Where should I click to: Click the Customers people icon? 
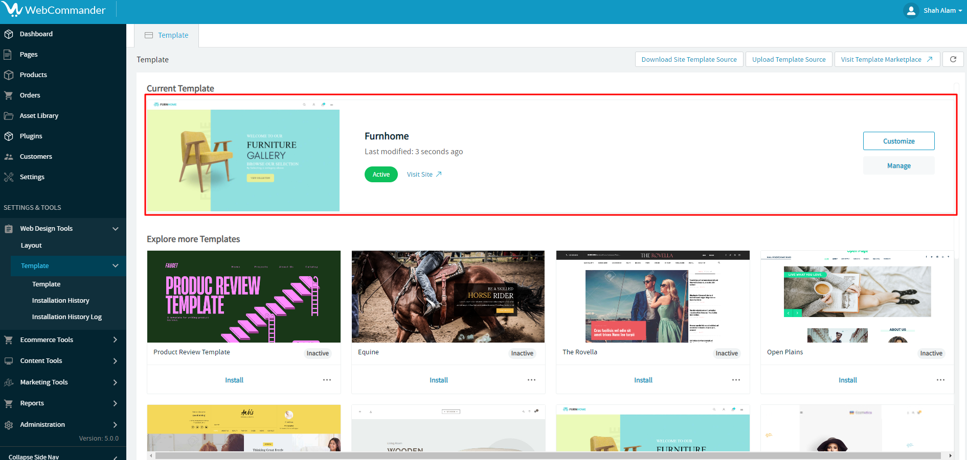9,157
